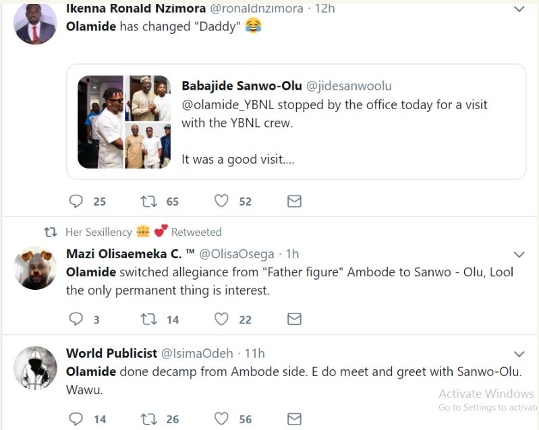Reply to Mazi Olisaemeka's tweet

pos(76,319)
